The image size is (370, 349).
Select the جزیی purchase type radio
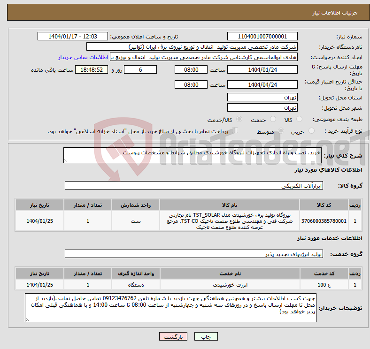311,130
